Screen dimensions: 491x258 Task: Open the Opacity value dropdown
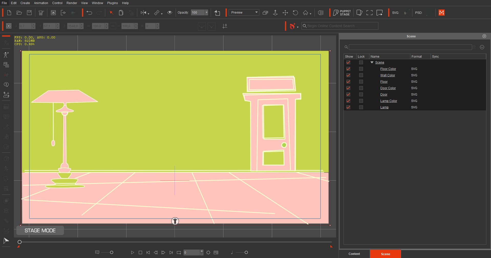(x=206, y=13)
